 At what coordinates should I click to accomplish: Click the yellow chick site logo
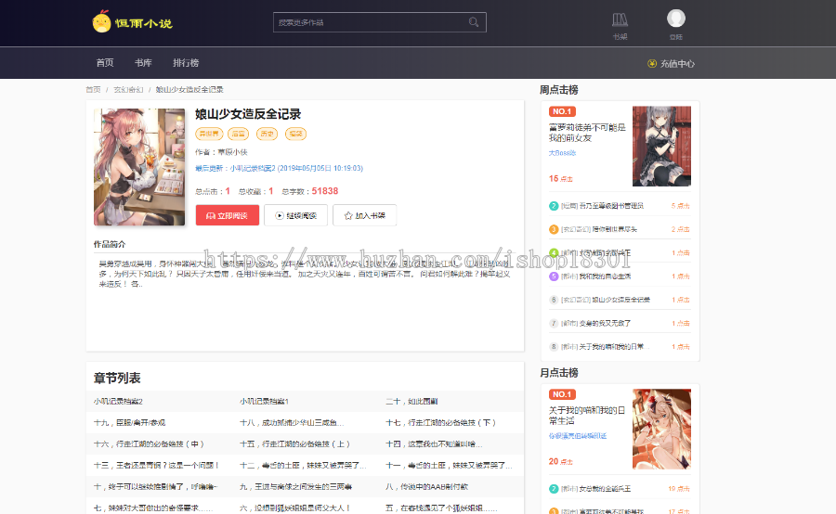pos(101,21)
